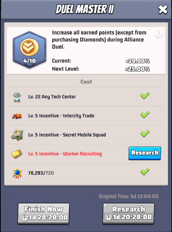Click the green check next to 76,293/720
Viewport: 172px width, 232px height.
coord(145,172)
